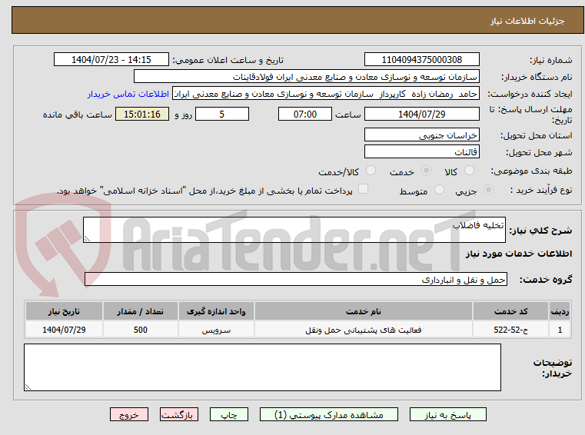The image size is (585, 435).
Task: Click the پاسخ به نیاز button
Action: (447, 414)
